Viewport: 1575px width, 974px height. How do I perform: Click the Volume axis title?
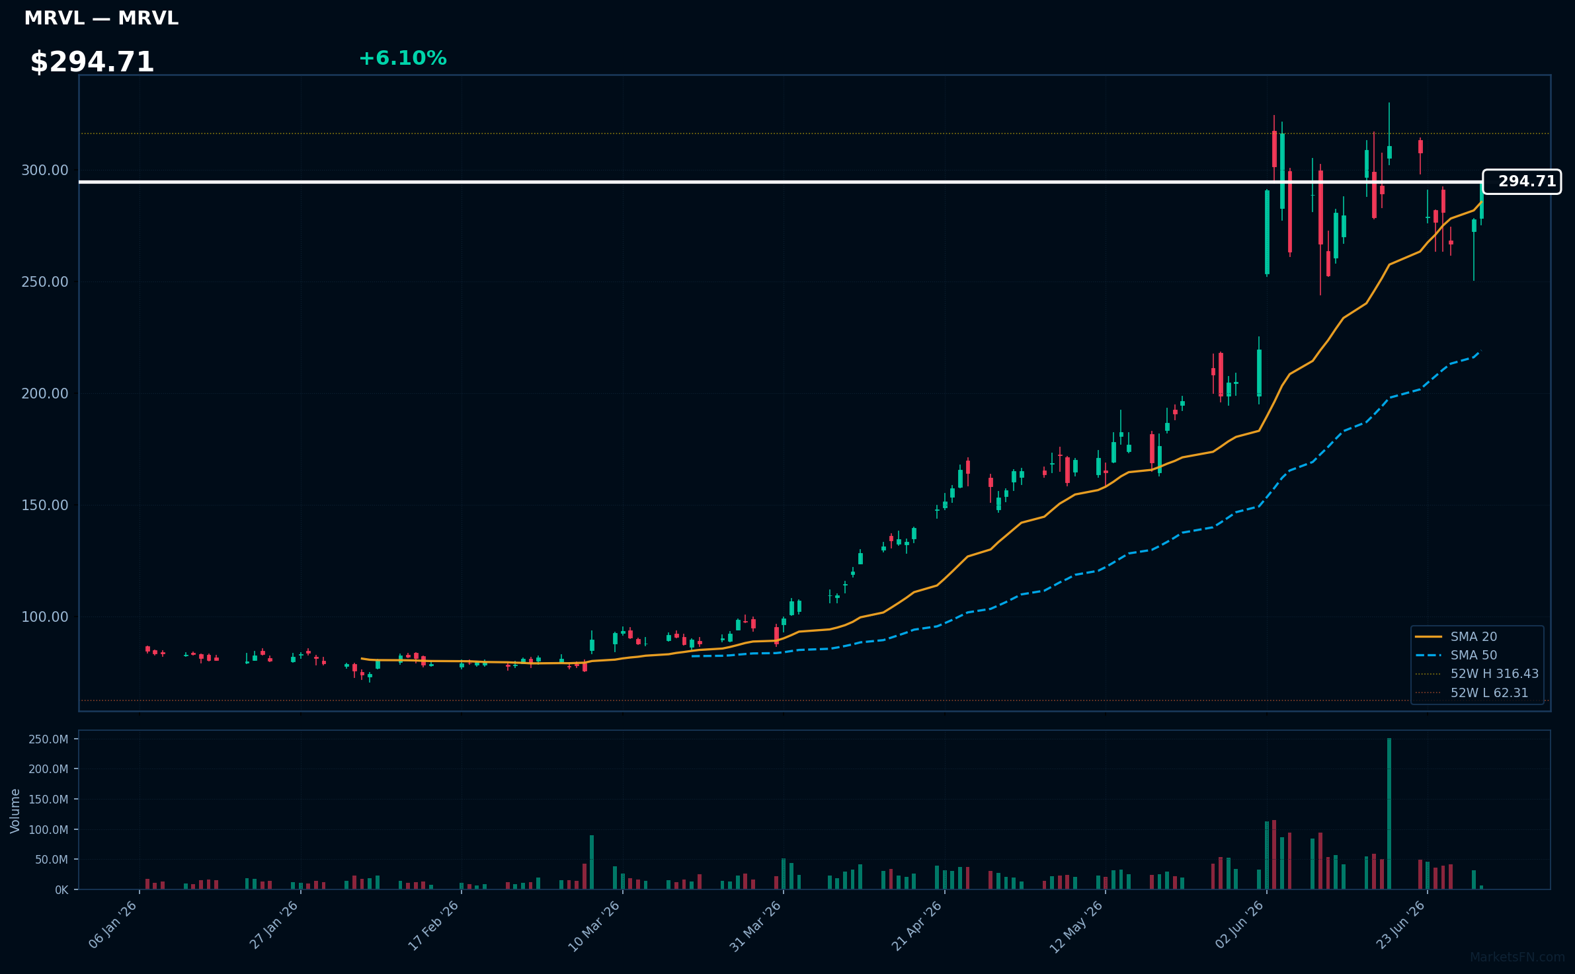click(15, 811)
